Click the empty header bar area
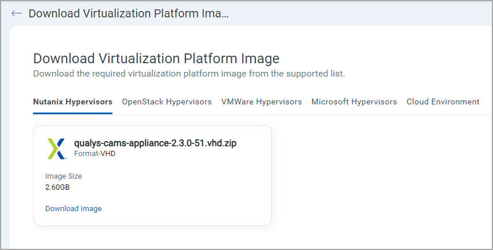Screen dimensions: 493x250 pos(359,13)
